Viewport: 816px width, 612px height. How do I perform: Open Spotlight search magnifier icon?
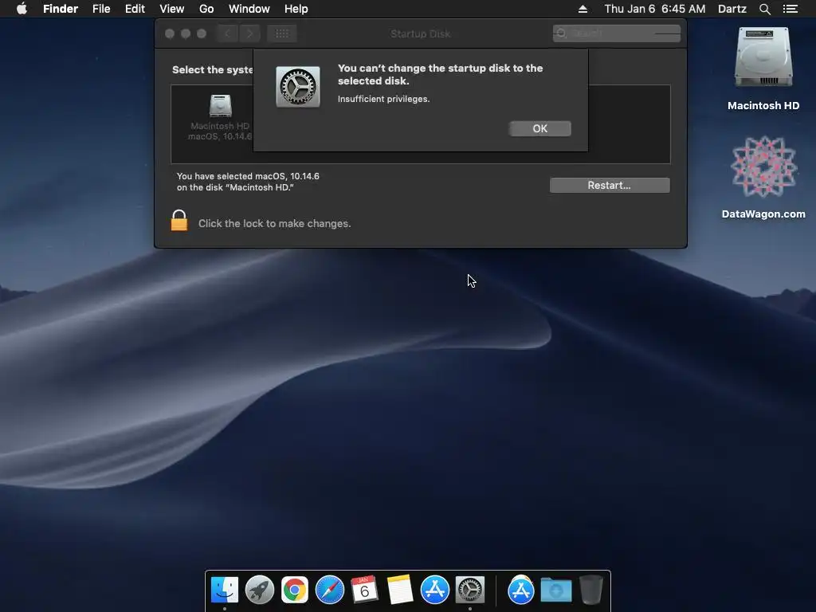click(764, 9)
